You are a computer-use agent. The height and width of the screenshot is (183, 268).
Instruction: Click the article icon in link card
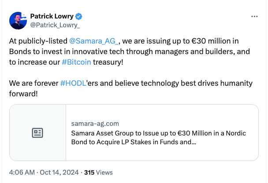[x=37, y=132]
